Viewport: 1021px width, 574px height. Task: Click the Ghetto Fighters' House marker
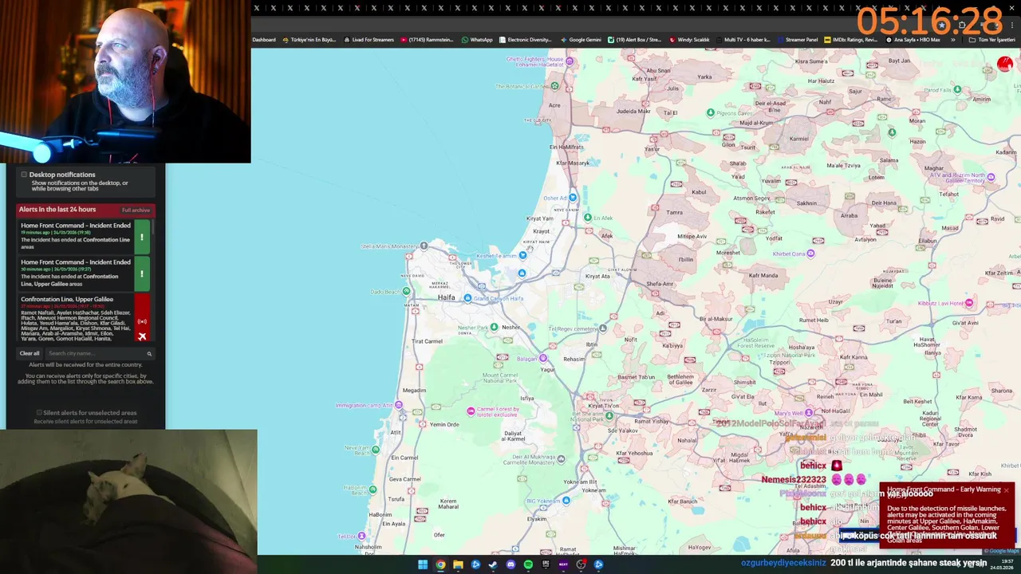click(571, 61)
